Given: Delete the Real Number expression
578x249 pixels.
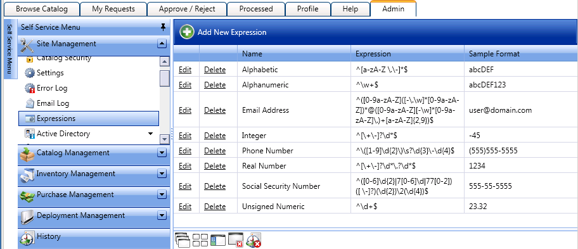Looking at the screenshot, I should [215, 166].
